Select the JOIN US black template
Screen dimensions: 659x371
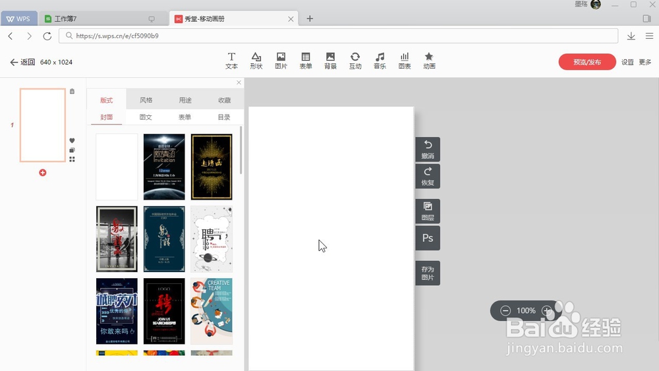tap(164, 311)
